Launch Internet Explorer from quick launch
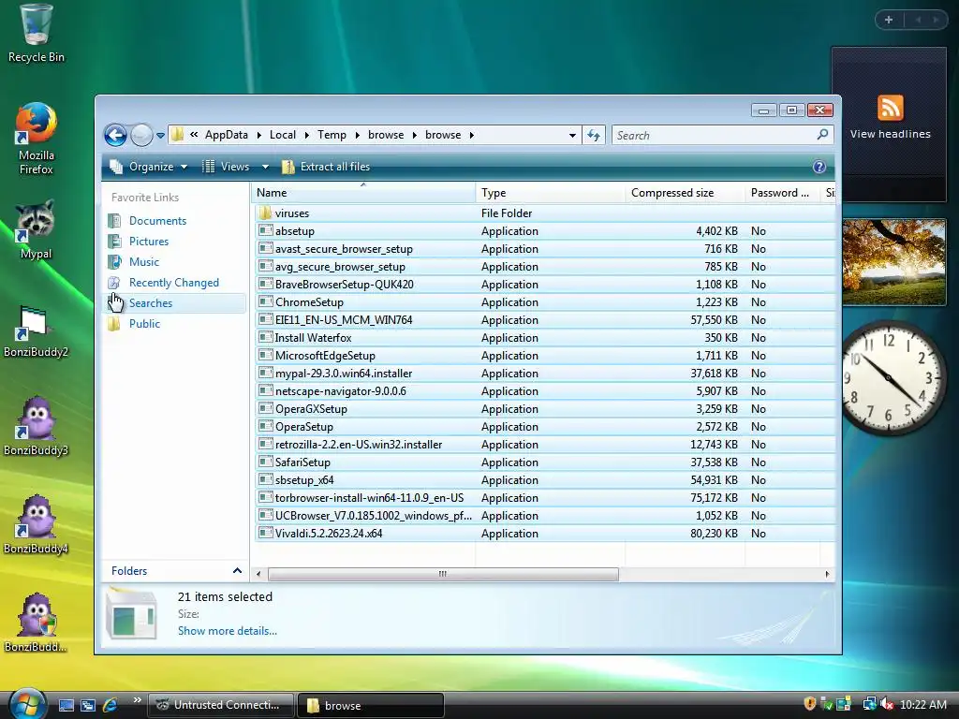The image size is (959, 719). coord(111,705)
